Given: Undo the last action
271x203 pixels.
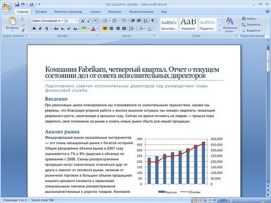Looking at the screenshot, I should 23,4.
